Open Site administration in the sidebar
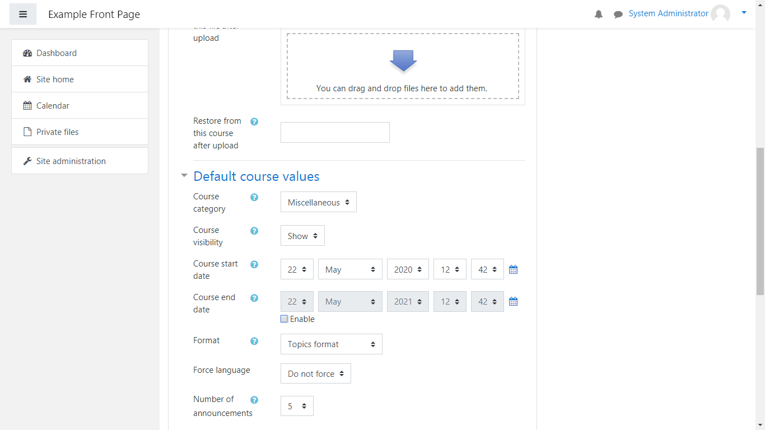765x430 pixels. pos(71,161)
